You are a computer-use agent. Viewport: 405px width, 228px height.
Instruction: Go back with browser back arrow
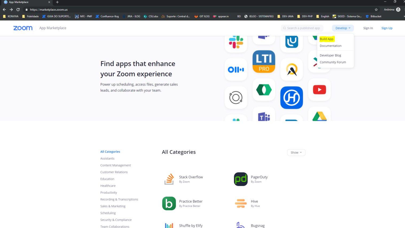point(4,10)
